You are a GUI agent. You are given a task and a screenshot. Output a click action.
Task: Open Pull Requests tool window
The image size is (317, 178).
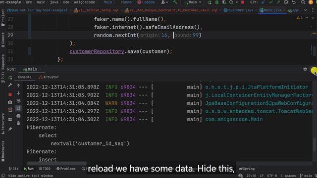pyautogui.click(x=3, y=69)
